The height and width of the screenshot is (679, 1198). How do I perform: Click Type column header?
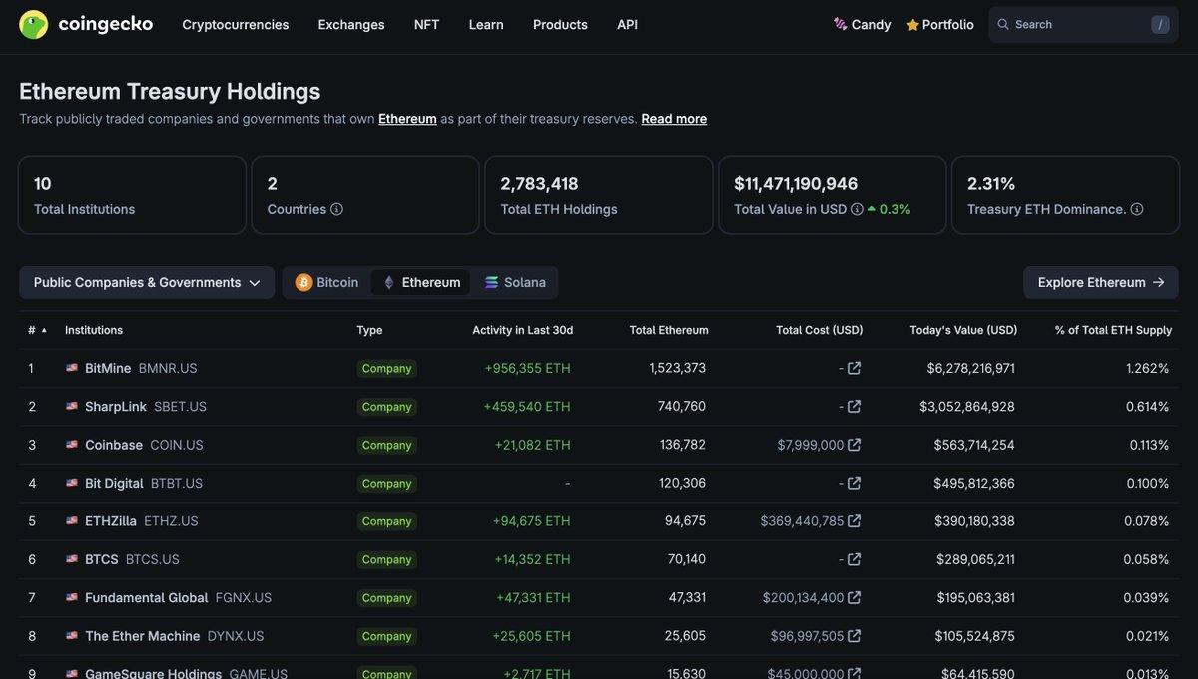[369, 330]
